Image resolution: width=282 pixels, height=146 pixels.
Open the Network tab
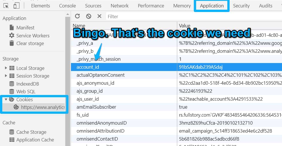[120, 6]
